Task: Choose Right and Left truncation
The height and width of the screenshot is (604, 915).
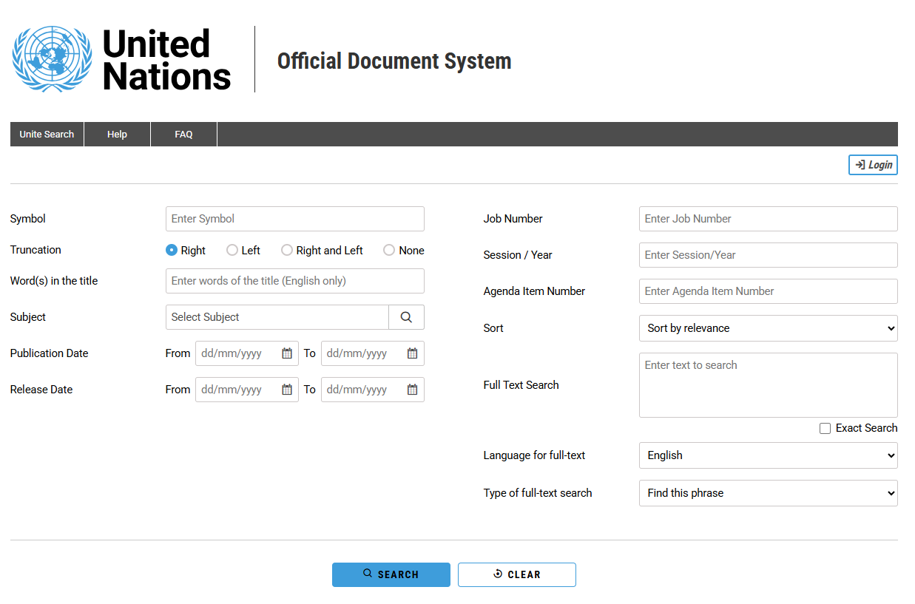Action: click(287, 251)
